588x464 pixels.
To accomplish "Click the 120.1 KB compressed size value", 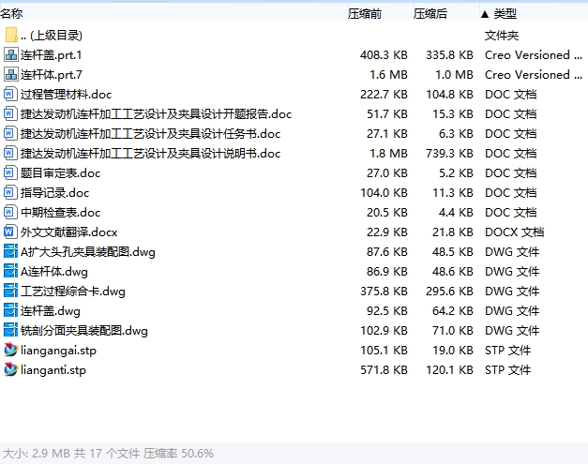I will (449, 370).
